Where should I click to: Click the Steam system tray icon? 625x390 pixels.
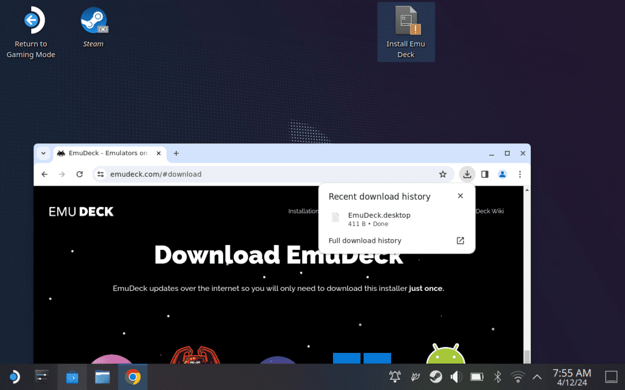point(436,377)
